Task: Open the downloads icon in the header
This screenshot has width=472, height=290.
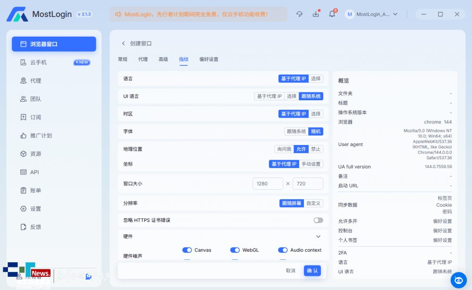Action: tap(316, 14)
